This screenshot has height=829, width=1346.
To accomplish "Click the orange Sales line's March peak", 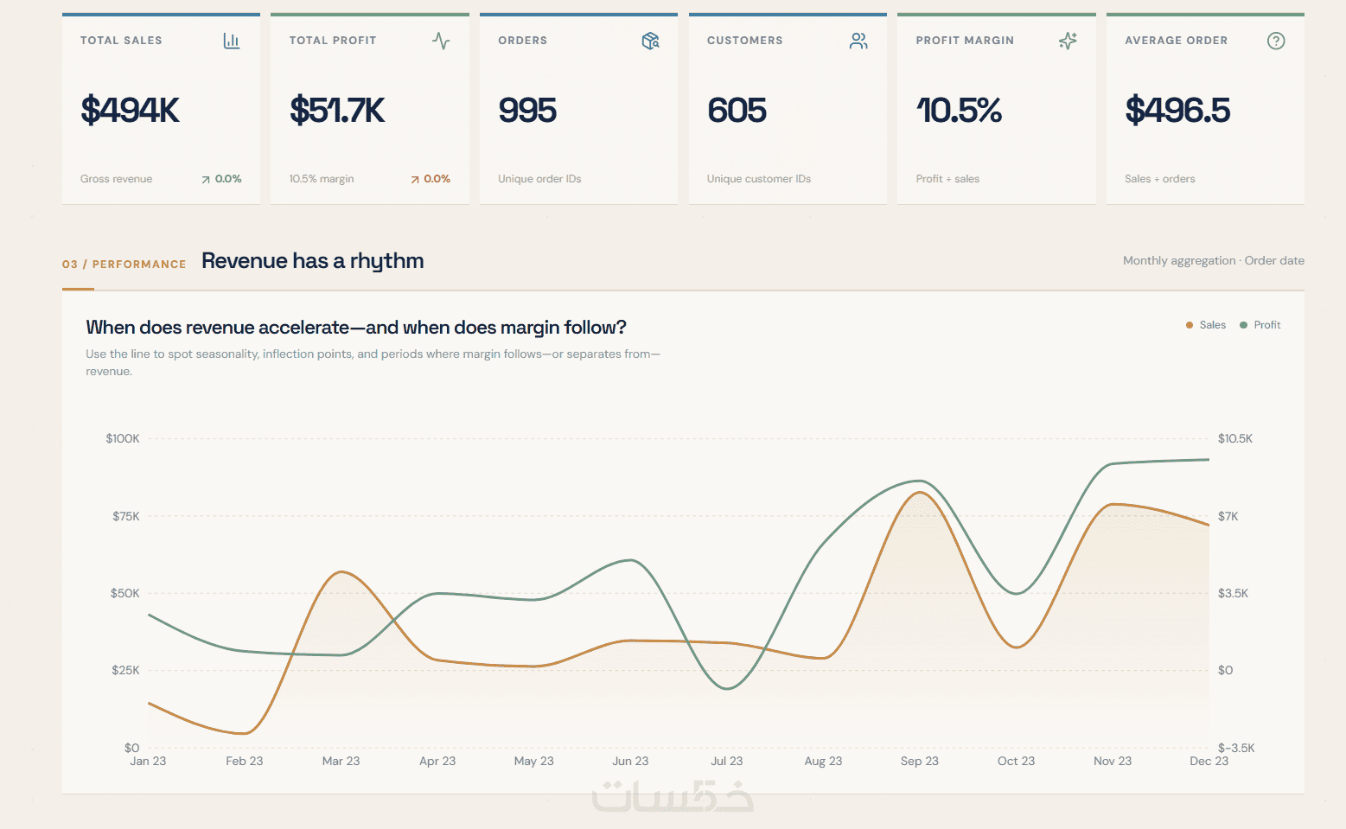I will pyautogui.click(x=342, y=571).
